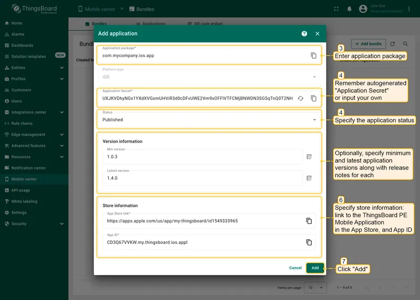The height and width of the screenshot is (300, 420).
Task: Expand Security menu section
Action: click(x=34, y=224)
